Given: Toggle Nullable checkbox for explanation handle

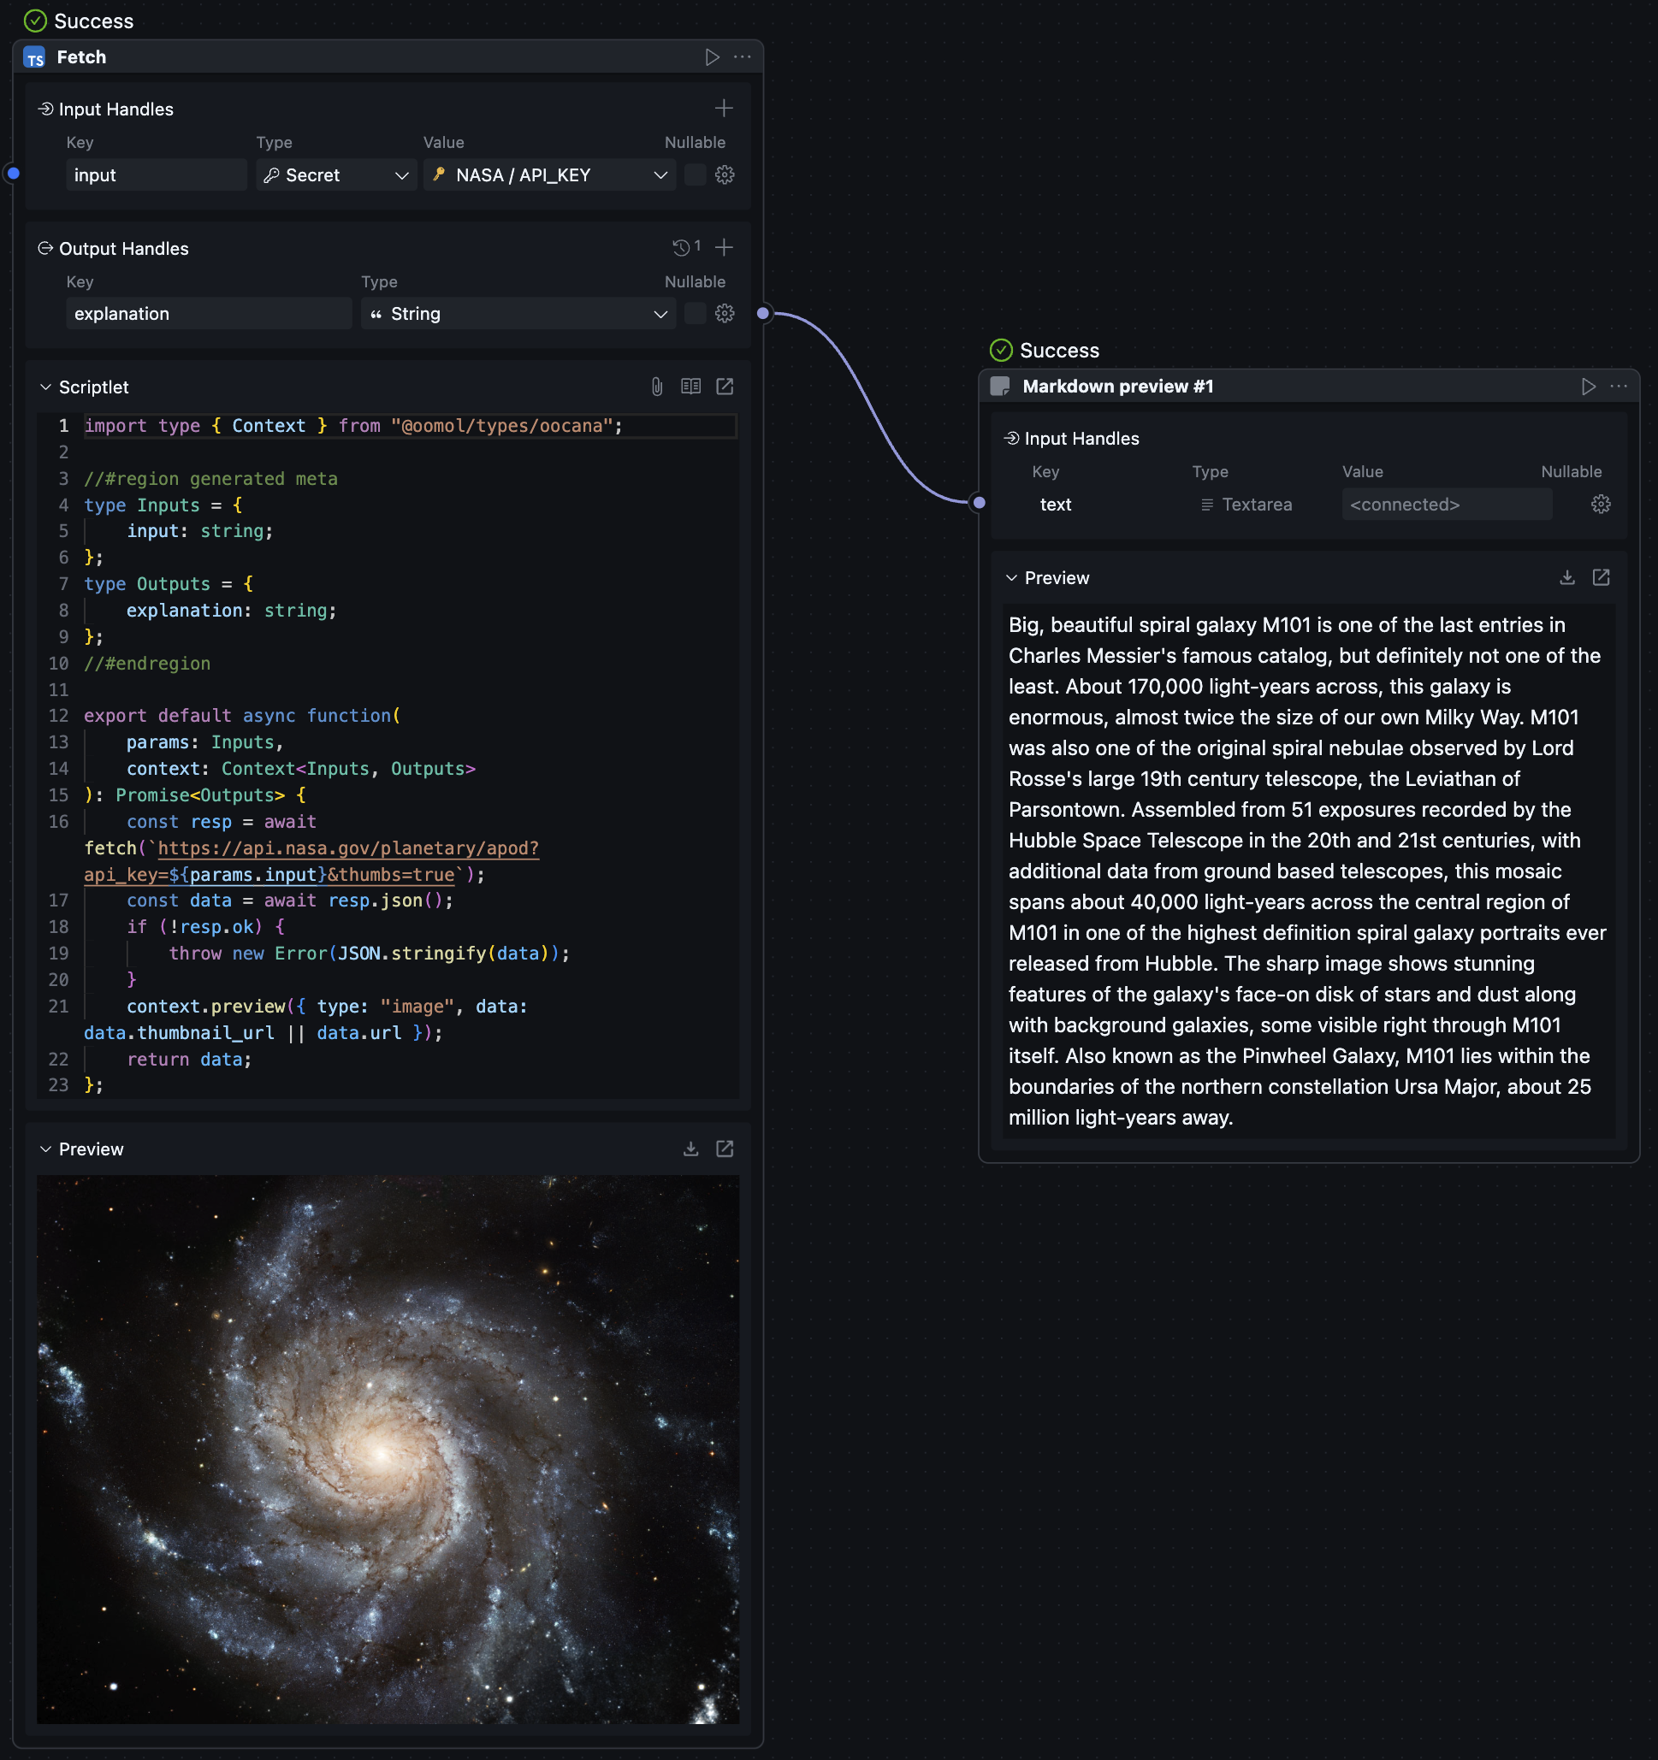Looking at the screenshot, I should click(x=696, y=313).
